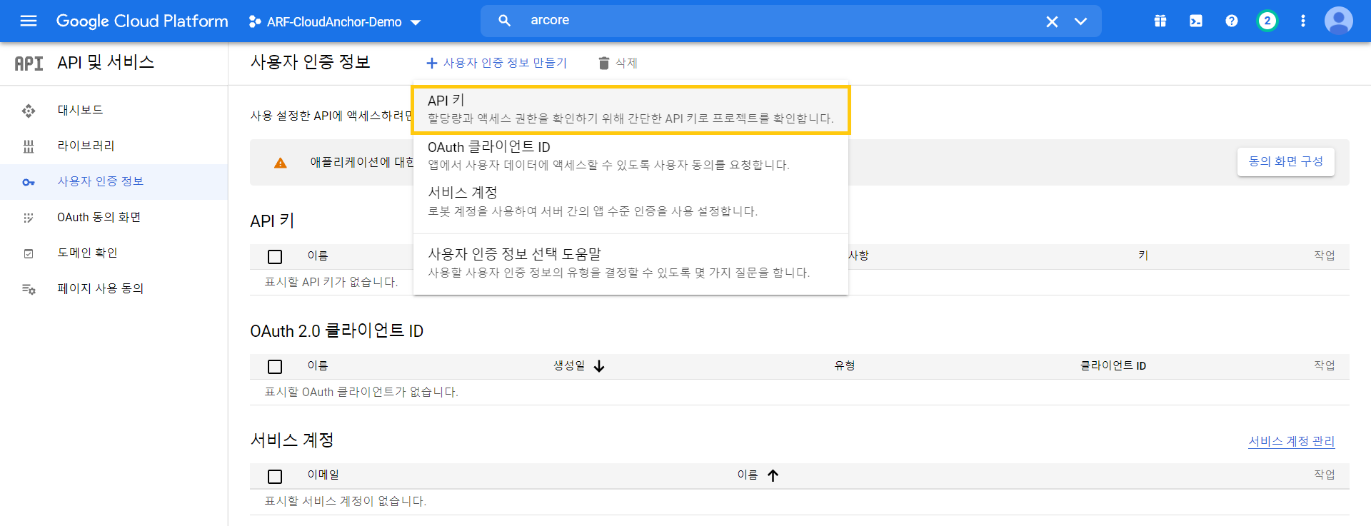This screenshot has height=526, width=1371.
Task: Clear the arcore search text
Action: click(x=1052, y=21)
